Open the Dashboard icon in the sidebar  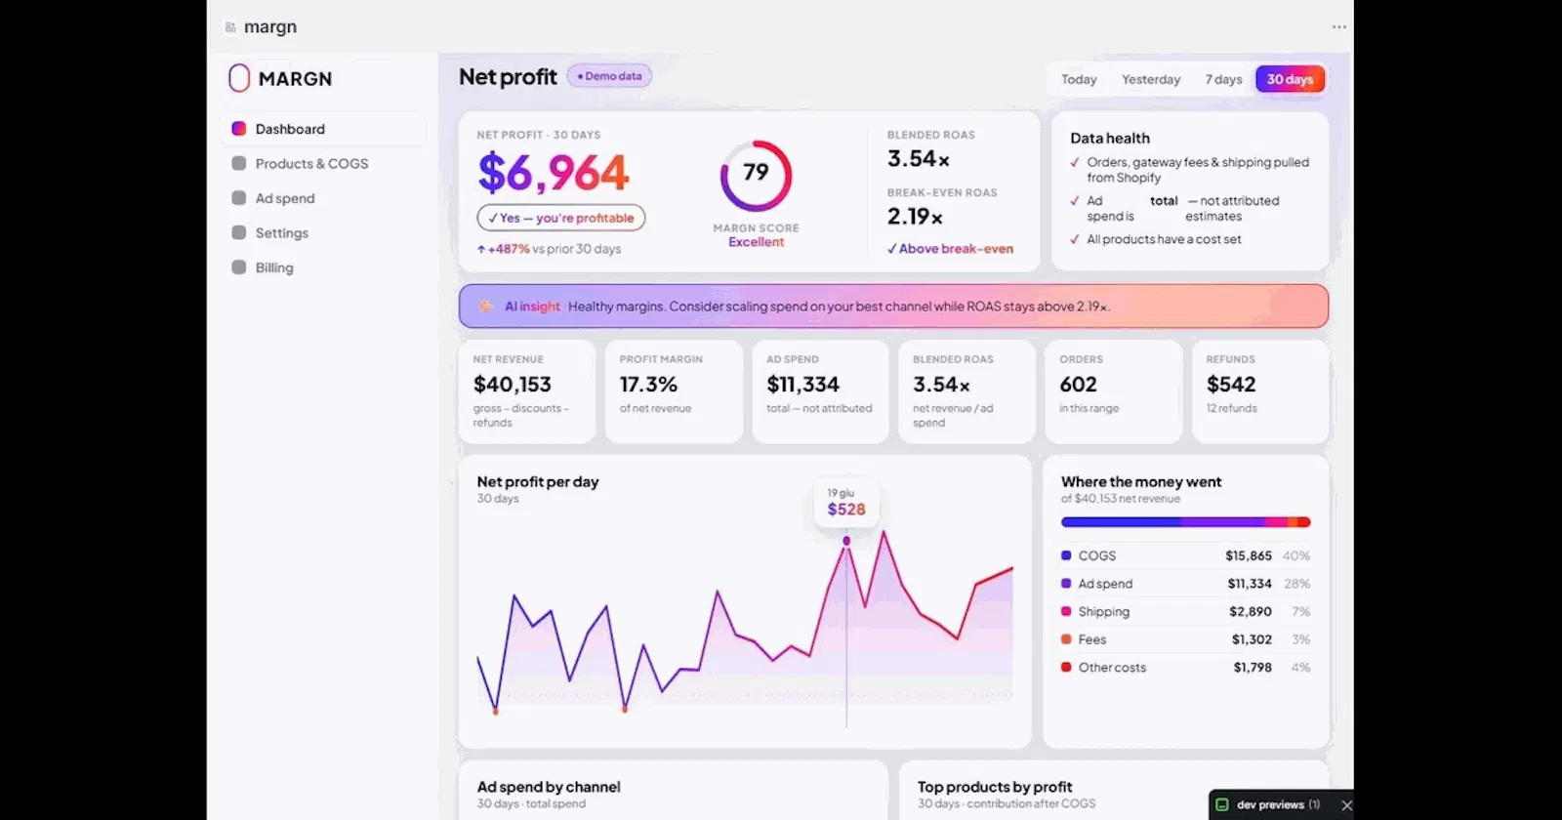238,129
